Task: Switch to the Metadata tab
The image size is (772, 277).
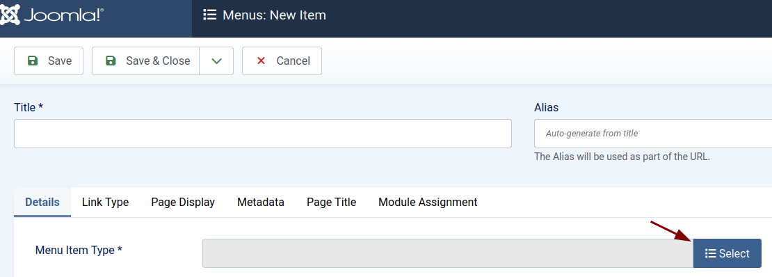Action: click(x=260, y=202)
